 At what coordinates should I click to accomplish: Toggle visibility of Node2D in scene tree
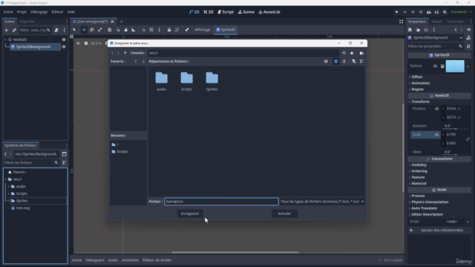pyautogui.click(x=64, y=39)
